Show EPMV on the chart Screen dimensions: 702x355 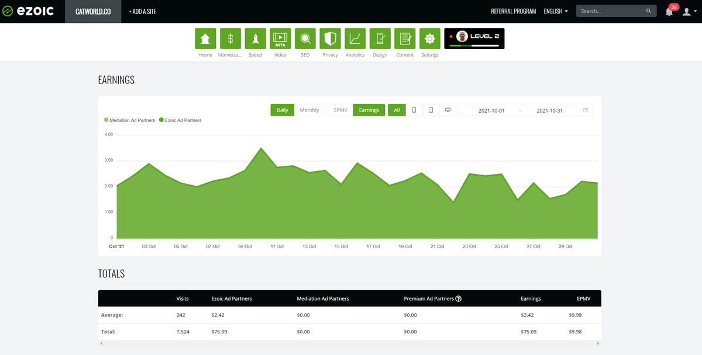(340, 110)
